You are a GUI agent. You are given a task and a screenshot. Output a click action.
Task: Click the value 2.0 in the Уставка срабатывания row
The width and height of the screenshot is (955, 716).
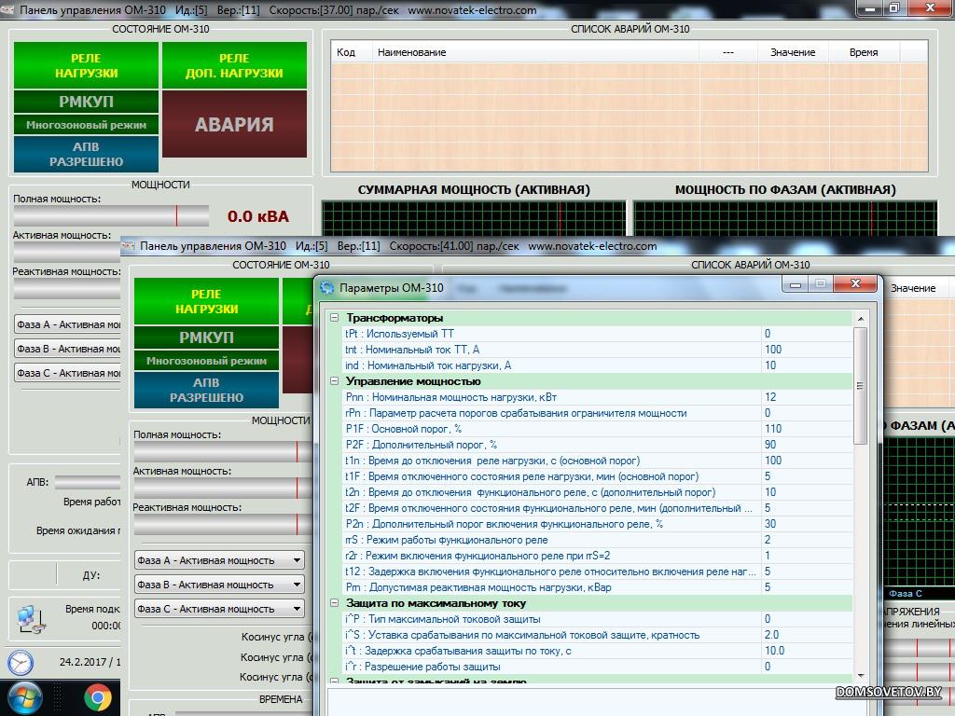coord(771,635)
